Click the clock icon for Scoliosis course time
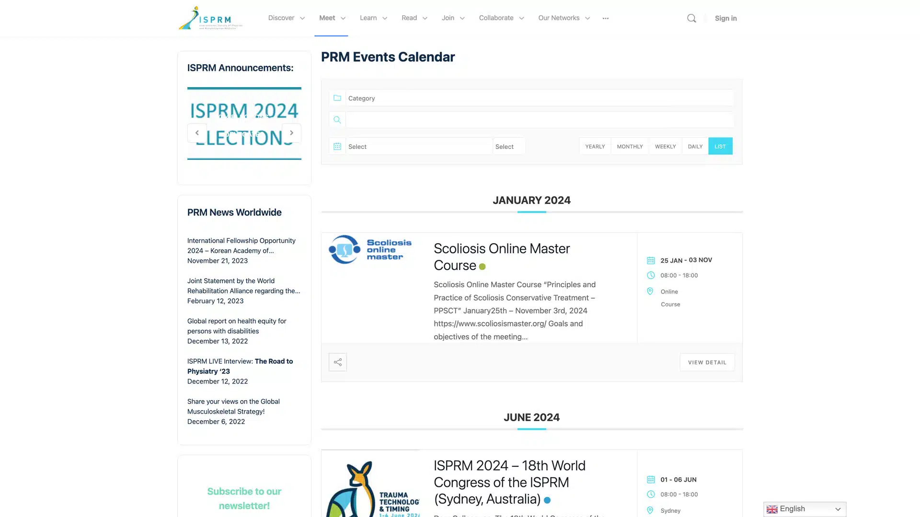Viewport: 920px width, 517px height. tap(651, 275)
